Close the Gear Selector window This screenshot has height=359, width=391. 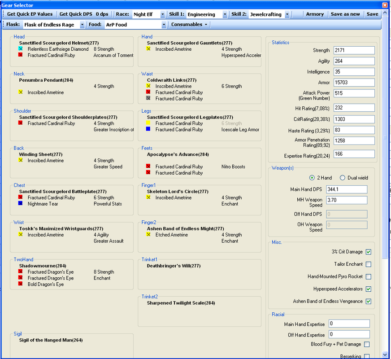(x=385, y=5)
